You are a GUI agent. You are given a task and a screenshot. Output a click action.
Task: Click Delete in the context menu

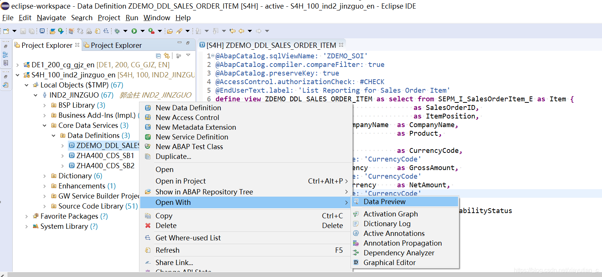click(x=246, y=225)
